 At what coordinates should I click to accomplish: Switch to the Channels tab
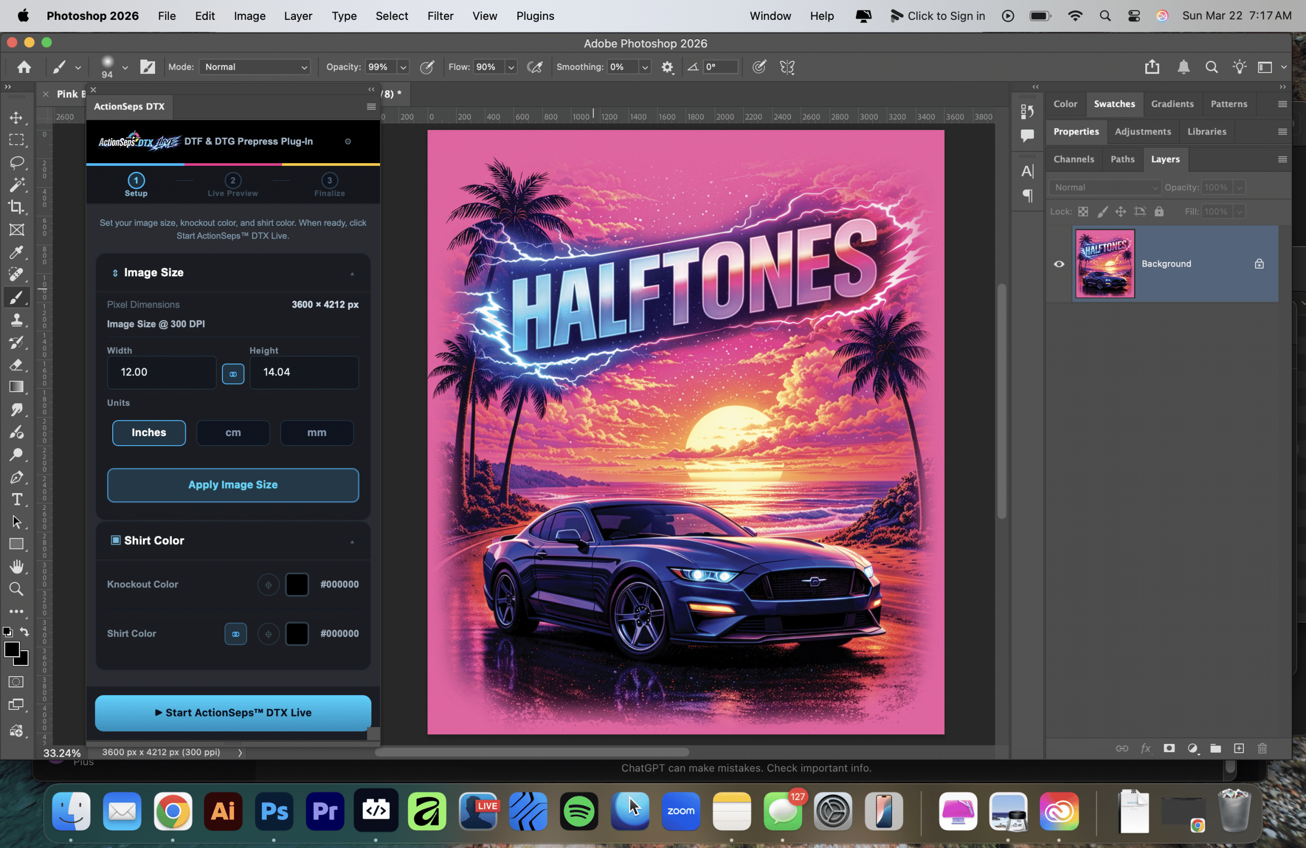(1073, 159)
